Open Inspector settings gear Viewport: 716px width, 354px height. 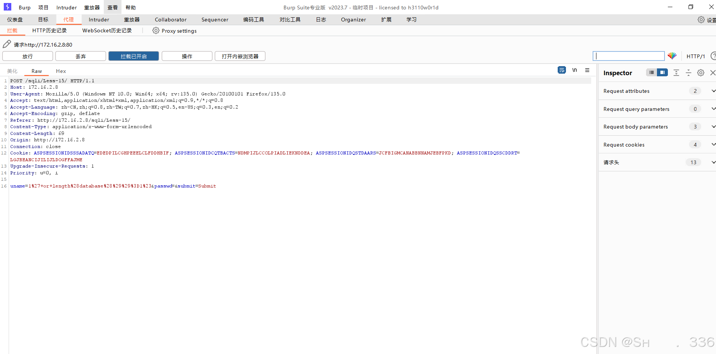[x=701, y=73]
